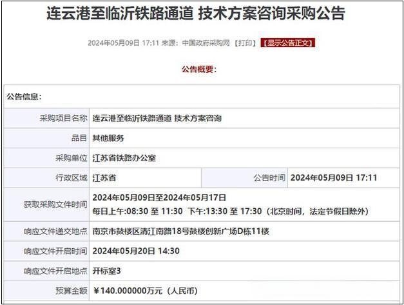Click the 显示公告正文 button
The width and height of the screenshot is (404, 305).
[x=287, y=43]
